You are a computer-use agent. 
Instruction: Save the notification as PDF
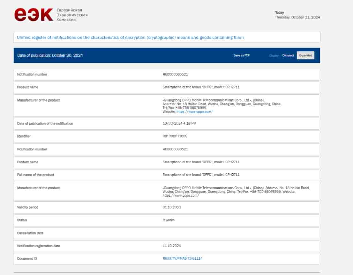[x=242, y=55]
